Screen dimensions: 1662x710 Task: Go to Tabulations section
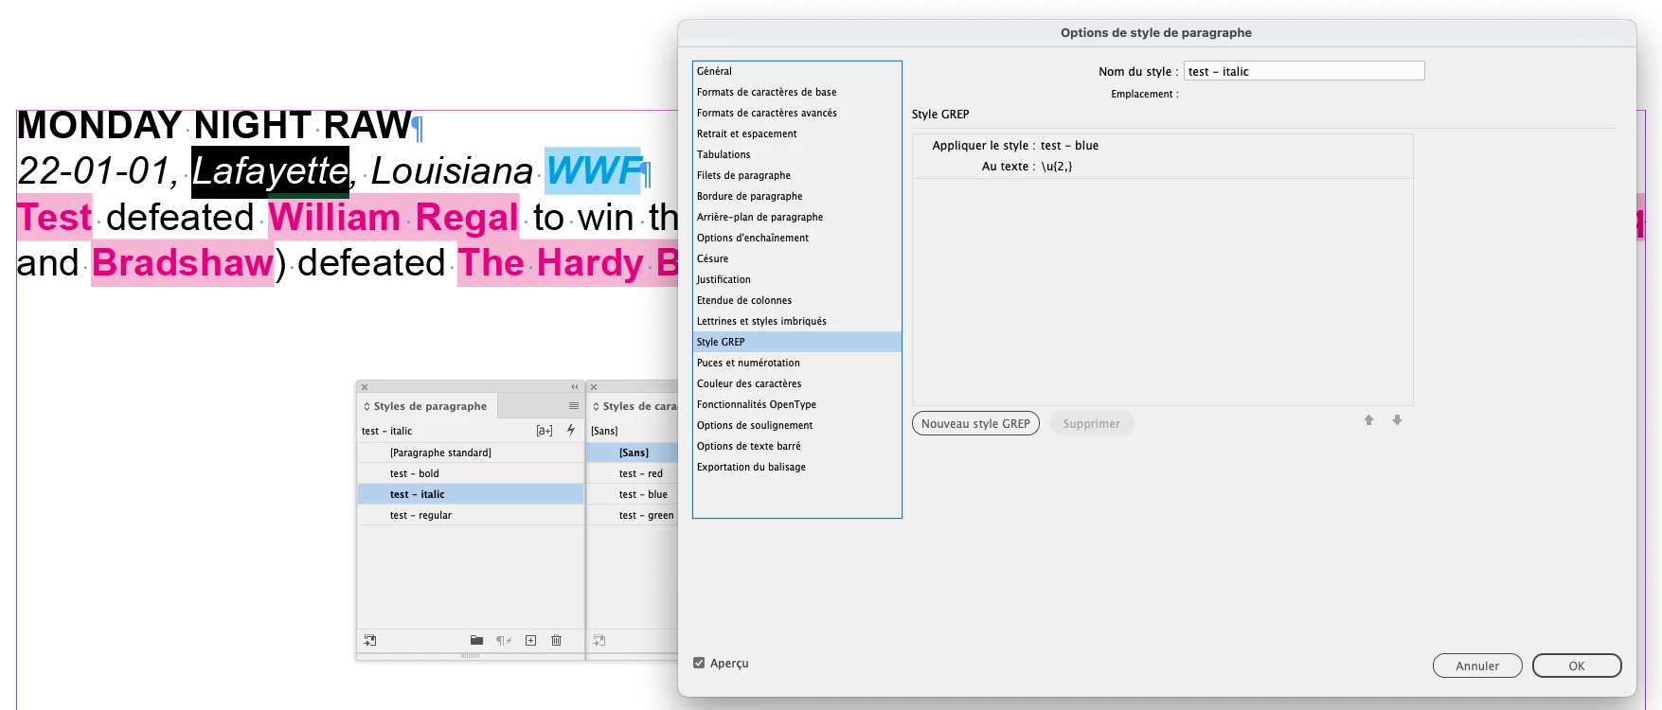click(797, 154)
